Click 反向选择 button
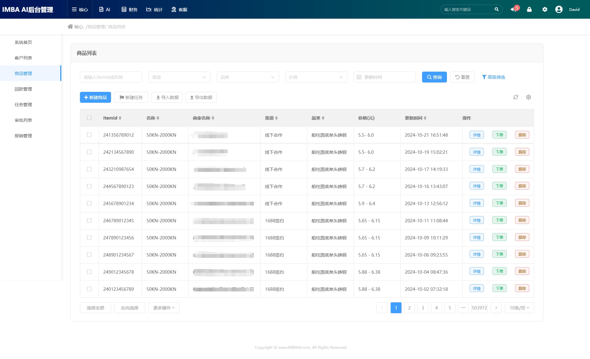 point(129,308)
